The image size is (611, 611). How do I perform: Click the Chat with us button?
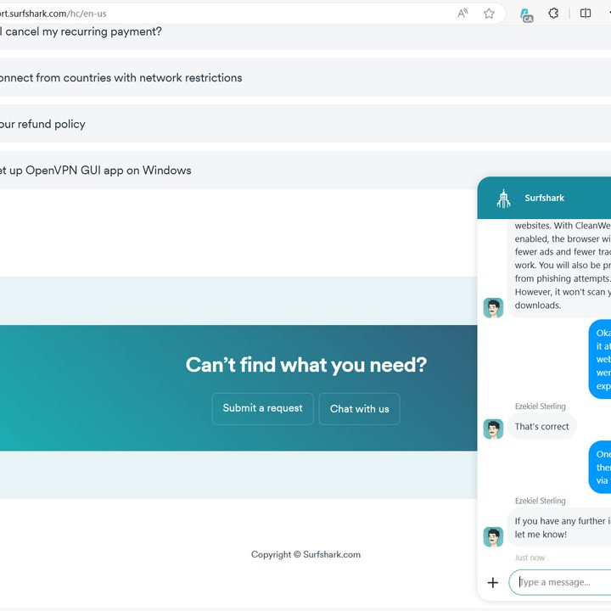point(359,409)
